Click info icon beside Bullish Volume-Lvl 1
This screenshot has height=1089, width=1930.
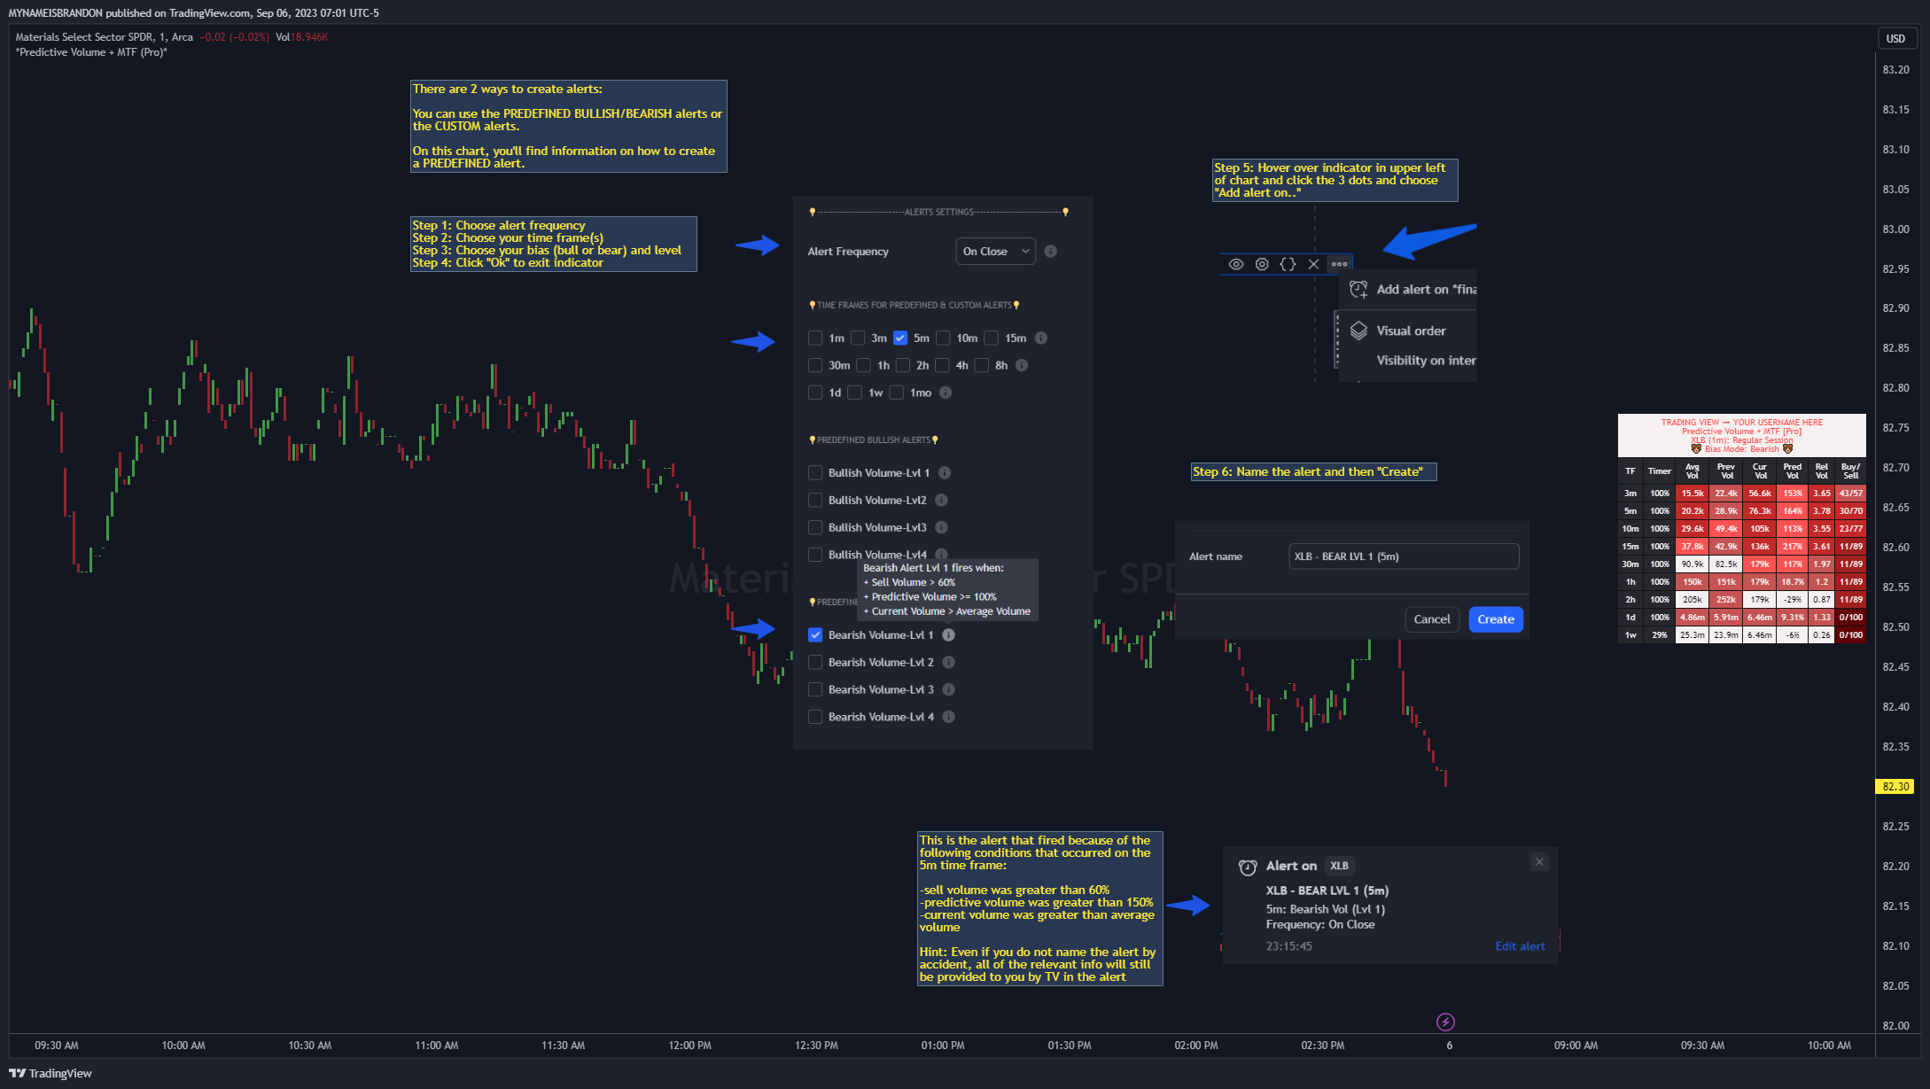click(x=945, y=473)
